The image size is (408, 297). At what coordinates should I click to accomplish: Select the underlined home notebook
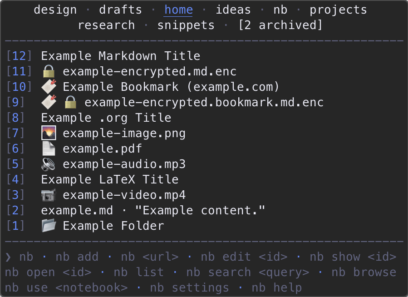(x=178, y=10)
